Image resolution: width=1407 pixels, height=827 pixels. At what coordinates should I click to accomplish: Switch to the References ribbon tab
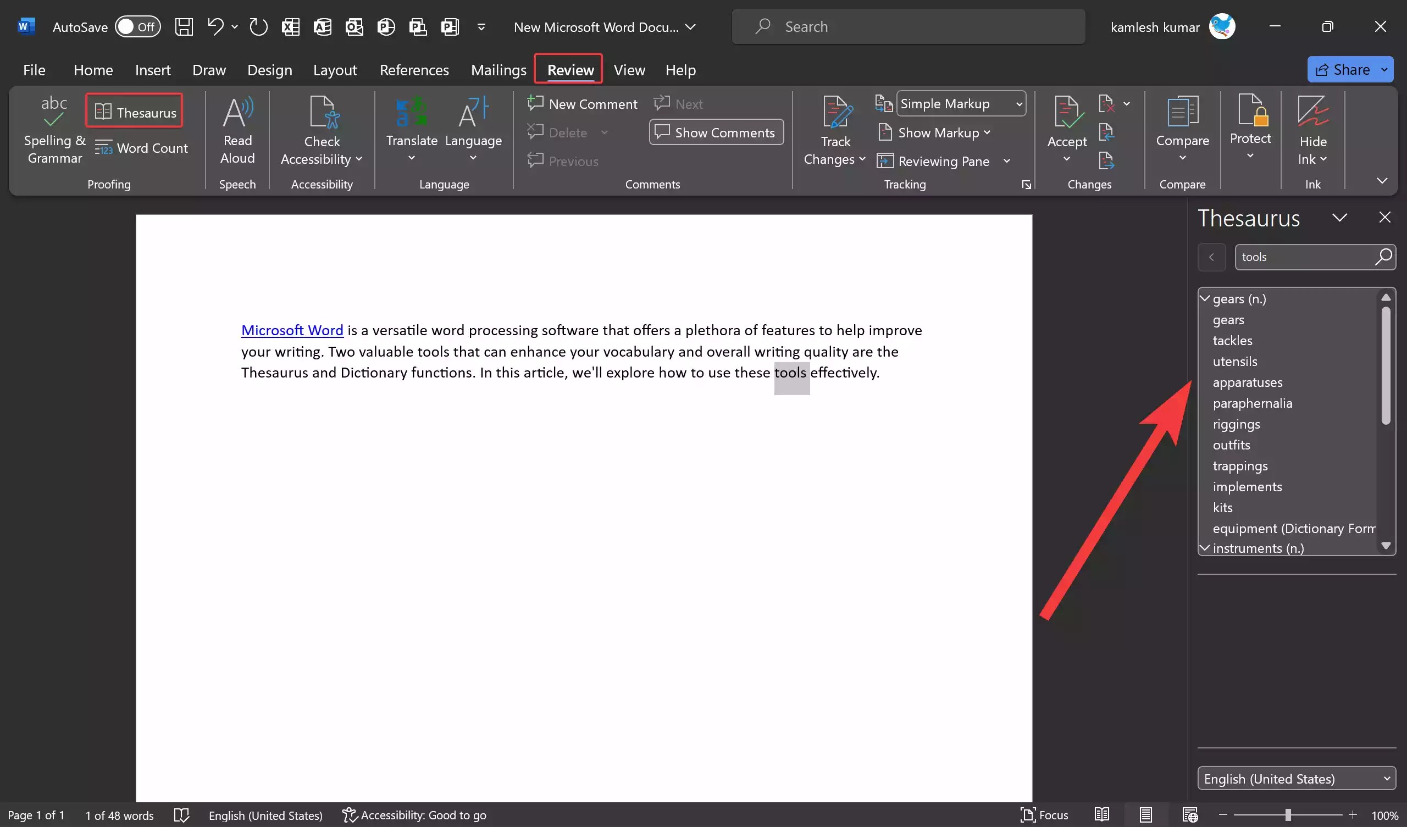coord(414,70)
